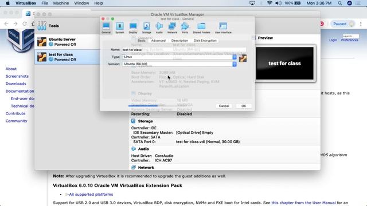Click the AirPlay display icon in menu bar
Screen dimensions: 367x206
pyautogui.click(x=252, y=3)
